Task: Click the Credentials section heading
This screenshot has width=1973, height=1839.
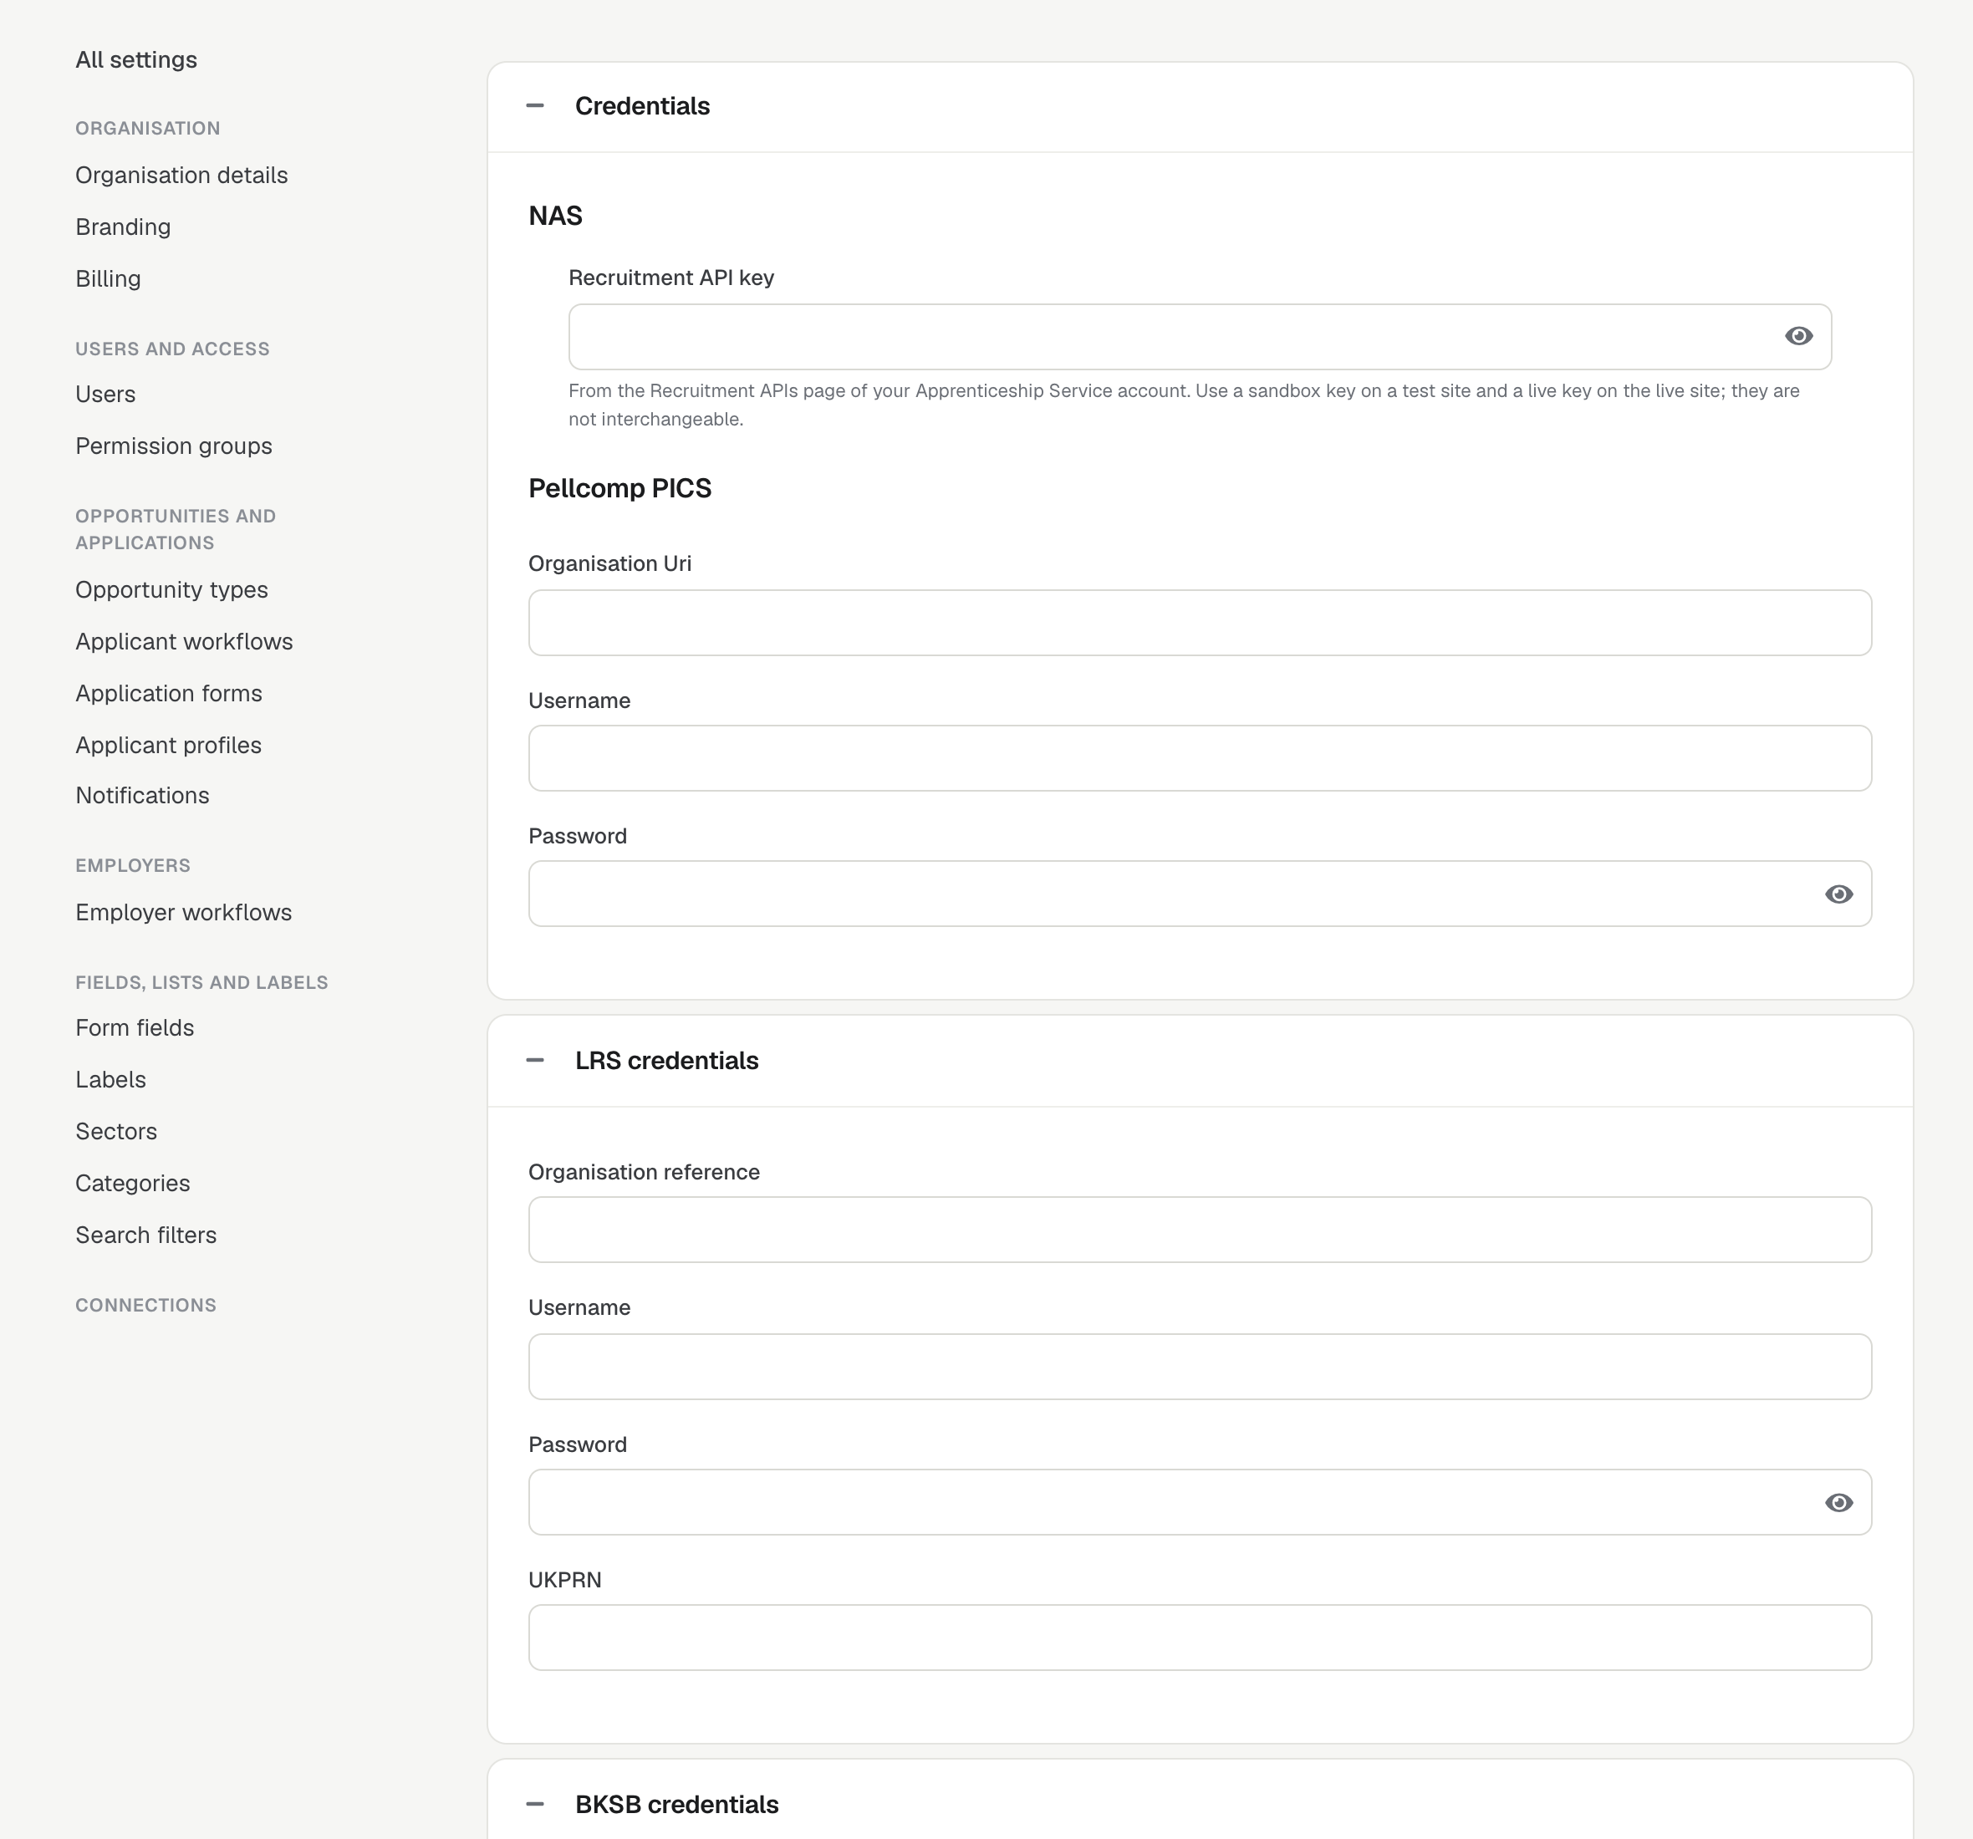Action: click(x=642, y=106)
